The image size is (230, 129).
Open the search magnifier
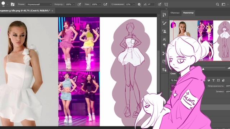pos(217,4)
